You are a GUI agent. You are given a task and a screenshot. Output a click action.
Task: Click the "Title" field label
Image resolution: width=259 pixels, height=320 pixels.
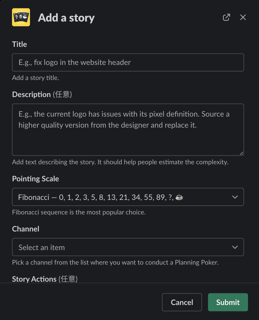[19, 44]
